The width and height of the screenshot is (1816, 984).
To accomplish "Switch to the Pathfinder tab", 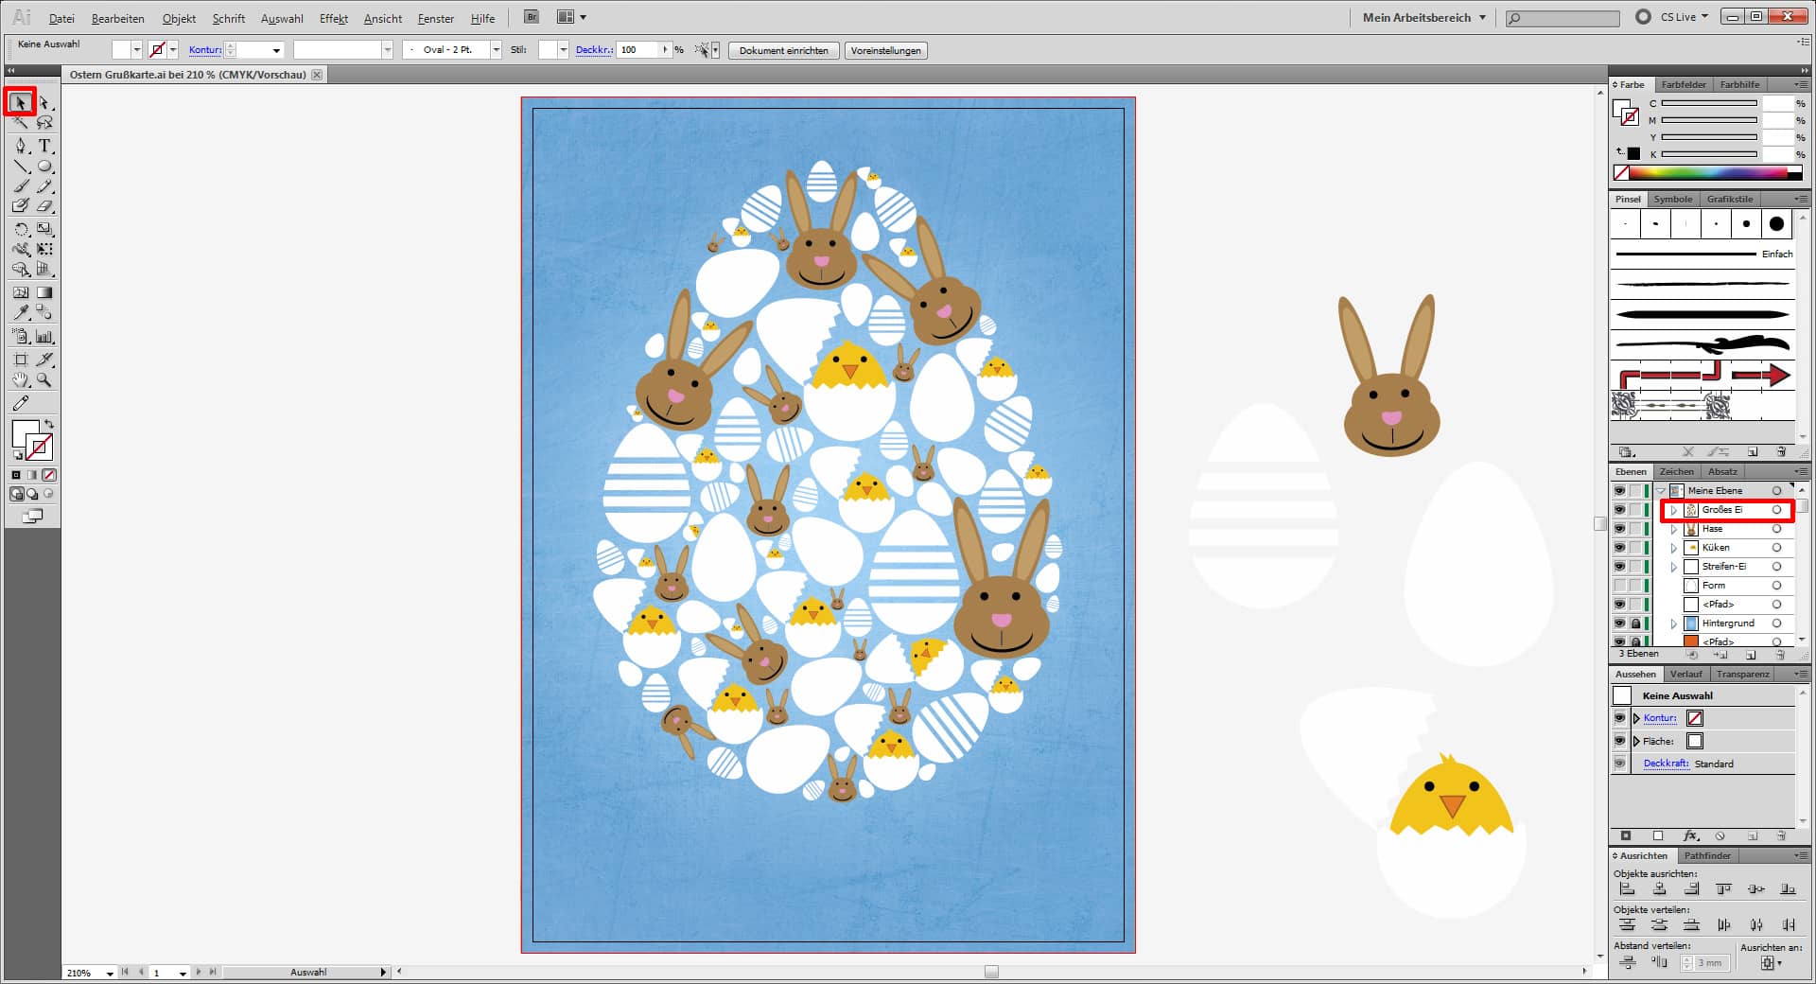I will (x=1706, y=855).
